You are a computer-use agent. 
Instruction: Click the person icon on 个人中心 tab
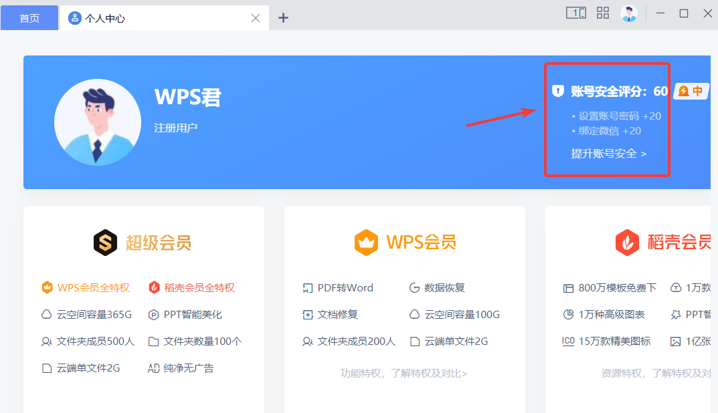(74, 18)
